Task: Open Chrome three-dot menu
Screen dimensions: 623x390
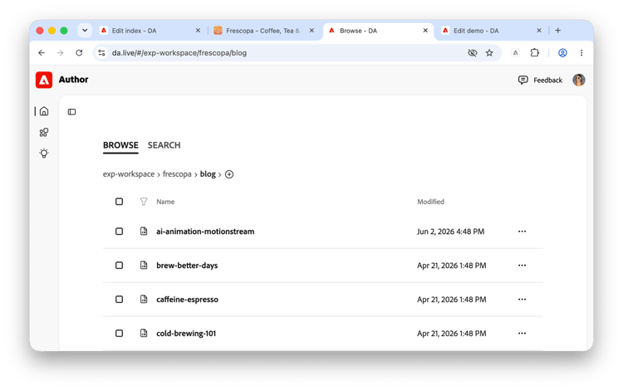Action: coord(581,53)
